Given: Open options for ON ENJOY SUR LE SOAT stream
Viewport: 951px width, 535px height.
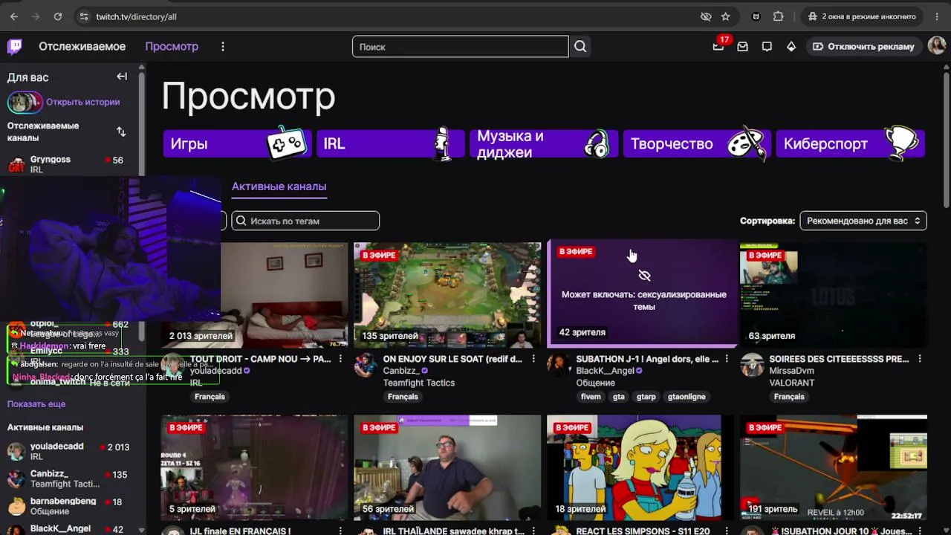Looking at the screenshot, I should click(x=533, y=359).
